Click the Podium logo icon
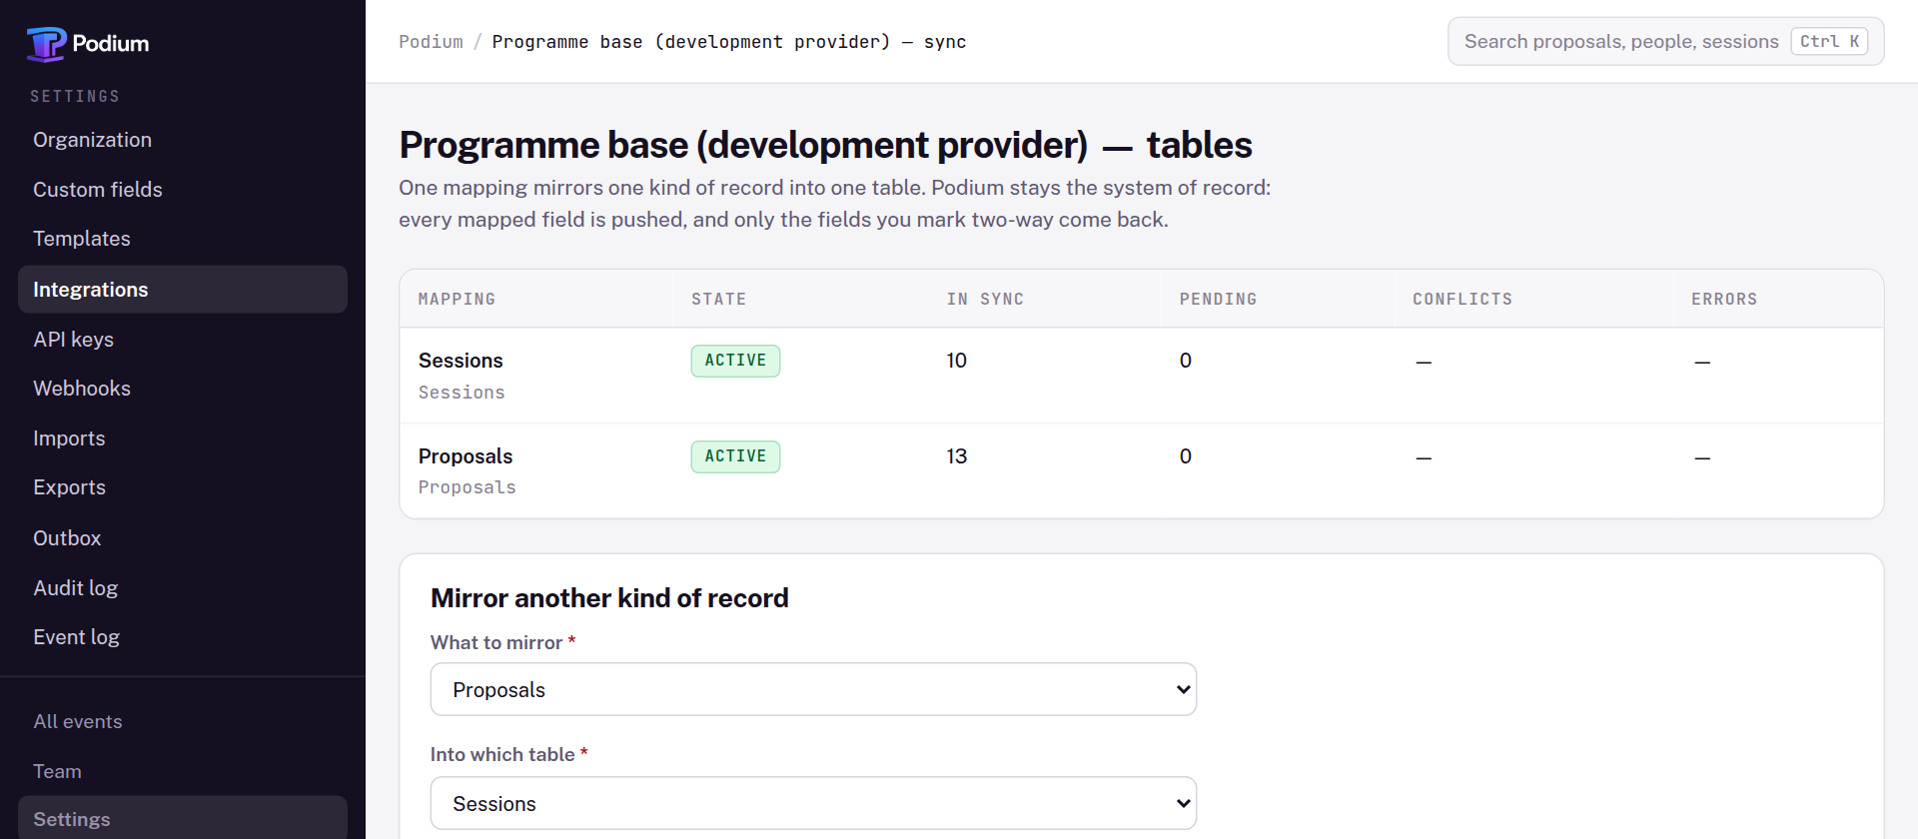Viewport: 1918px width, 839px height. [x=46, y=44]
